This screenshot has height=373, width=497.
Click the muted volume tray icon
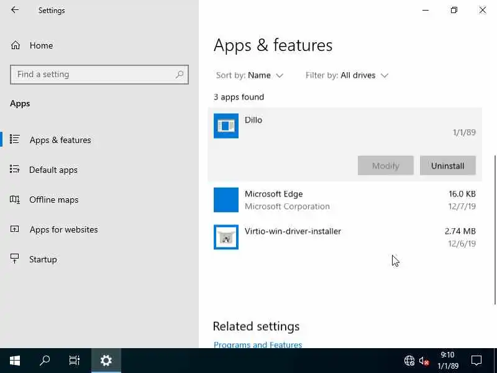click(x=424, y=361)
